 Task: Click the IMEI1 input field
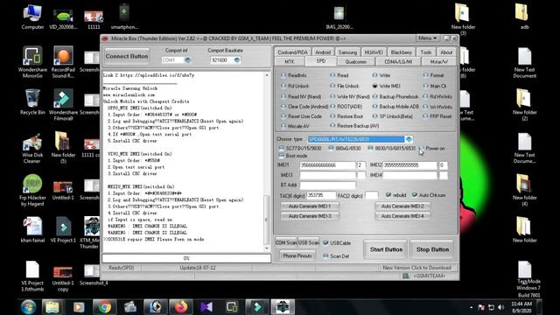pos(327,165)
